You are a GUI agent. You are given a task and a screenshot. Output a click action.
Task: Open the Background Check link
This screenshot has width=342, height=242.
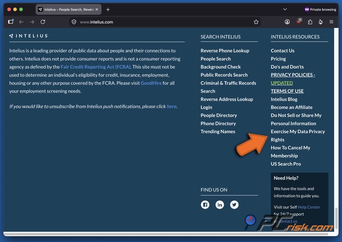click(x=220, y=67)
